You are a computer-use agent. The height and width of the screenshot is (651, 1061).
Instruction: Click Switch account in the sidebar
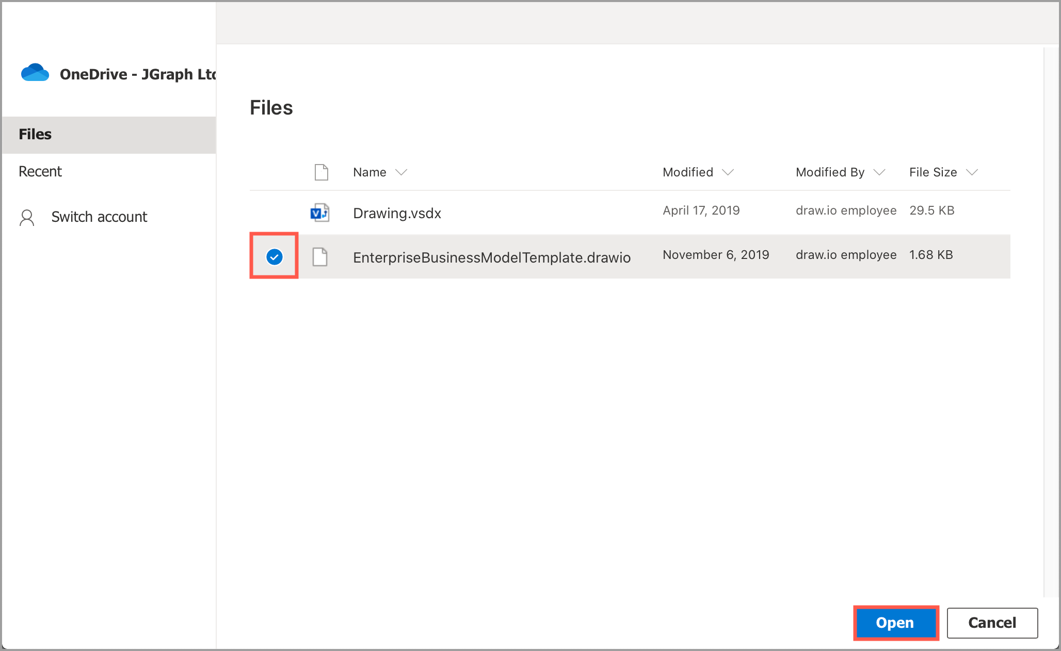(x=99, y=217)
